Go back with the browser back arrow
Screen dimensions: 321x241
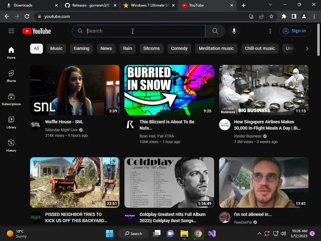(7, 16)
